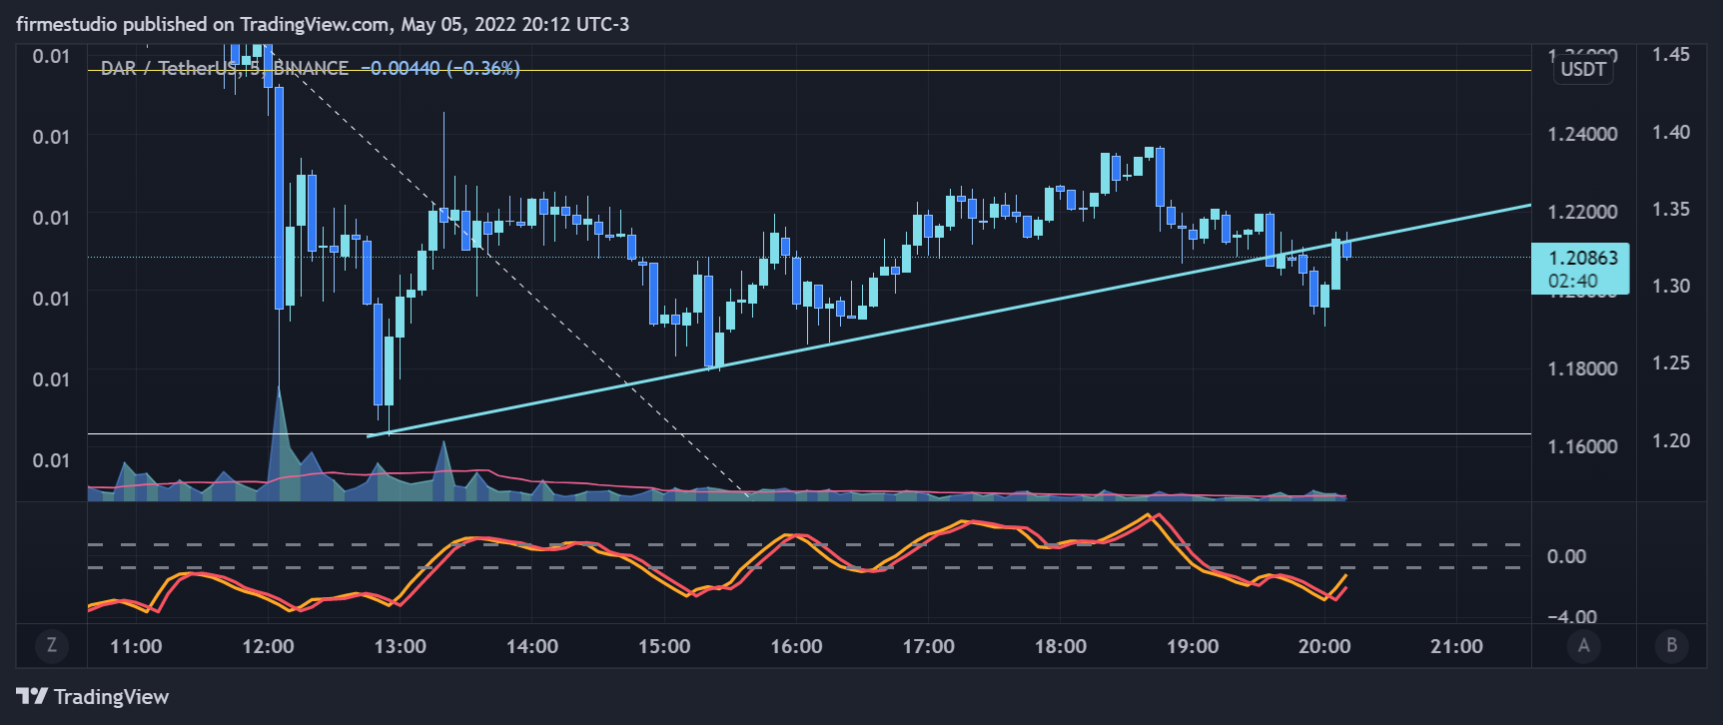Toggle the B scale button

click(x=1672, y=646)
